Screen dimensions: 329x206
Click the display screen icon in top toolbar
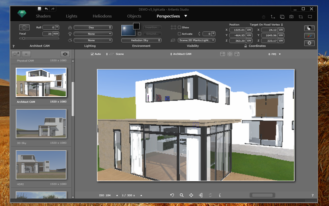click(310, 17)
